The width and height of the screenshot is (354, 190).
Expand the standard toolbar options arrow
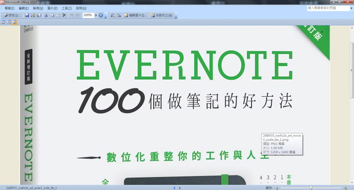click(106, 16)
